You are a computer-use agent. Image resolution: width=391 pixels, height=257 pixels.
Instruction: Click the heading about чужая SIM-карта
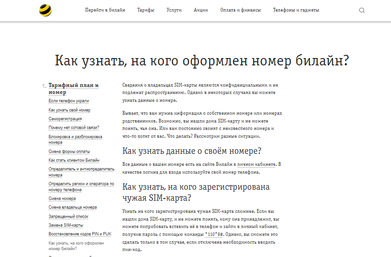point(196,192)
